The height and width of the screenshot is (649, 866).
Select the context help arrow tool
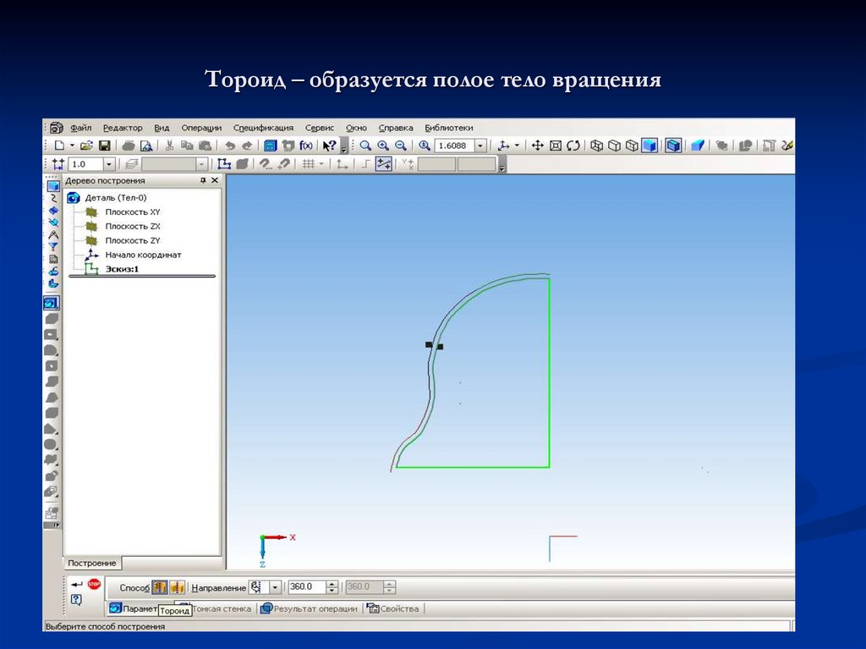tap(328, 145)
